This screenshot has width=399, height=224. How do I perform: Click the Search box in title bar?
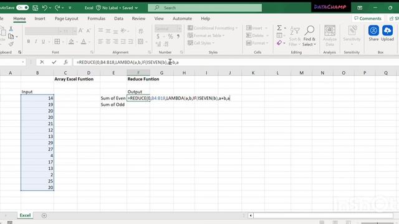pos(205,7)
